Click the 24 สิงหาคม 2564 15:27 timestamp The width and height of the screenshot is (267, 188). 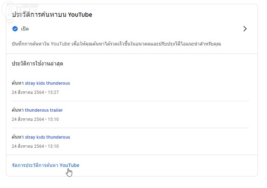(35, 92)
